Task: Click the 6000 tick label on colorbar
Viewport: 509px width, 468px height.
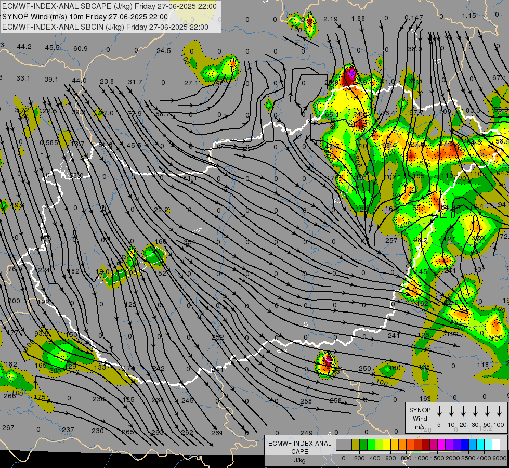Action: click(500, 458)
